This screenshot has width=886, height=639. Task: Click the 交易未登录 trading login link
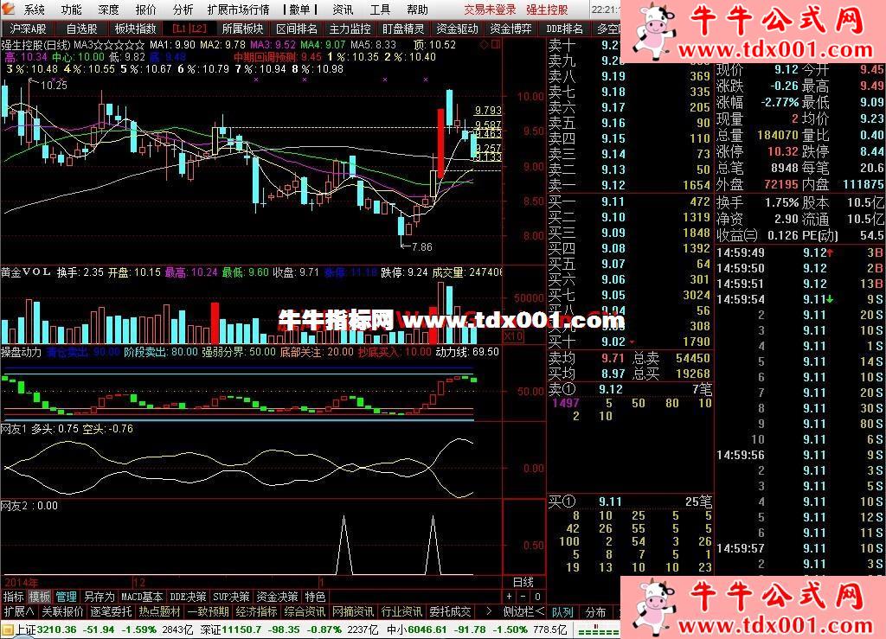[x=490, y=10]
